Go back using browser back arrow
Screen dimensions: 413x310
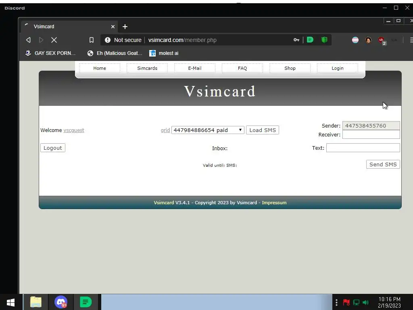(28, 40)
